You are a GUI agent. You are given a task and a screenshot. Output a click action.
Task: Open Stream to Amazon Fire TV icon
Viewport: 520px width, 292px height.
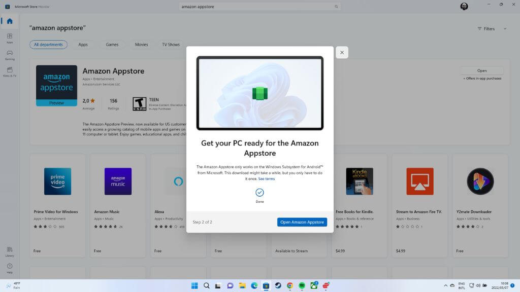click(x=420, y=181)
